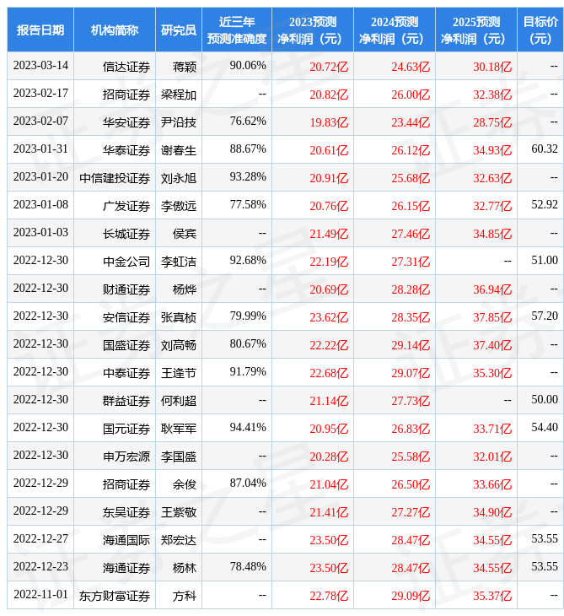This screenshot has width=564, height=616.
Task: Click researcher name 刘高畅
Action: point(179,345)
